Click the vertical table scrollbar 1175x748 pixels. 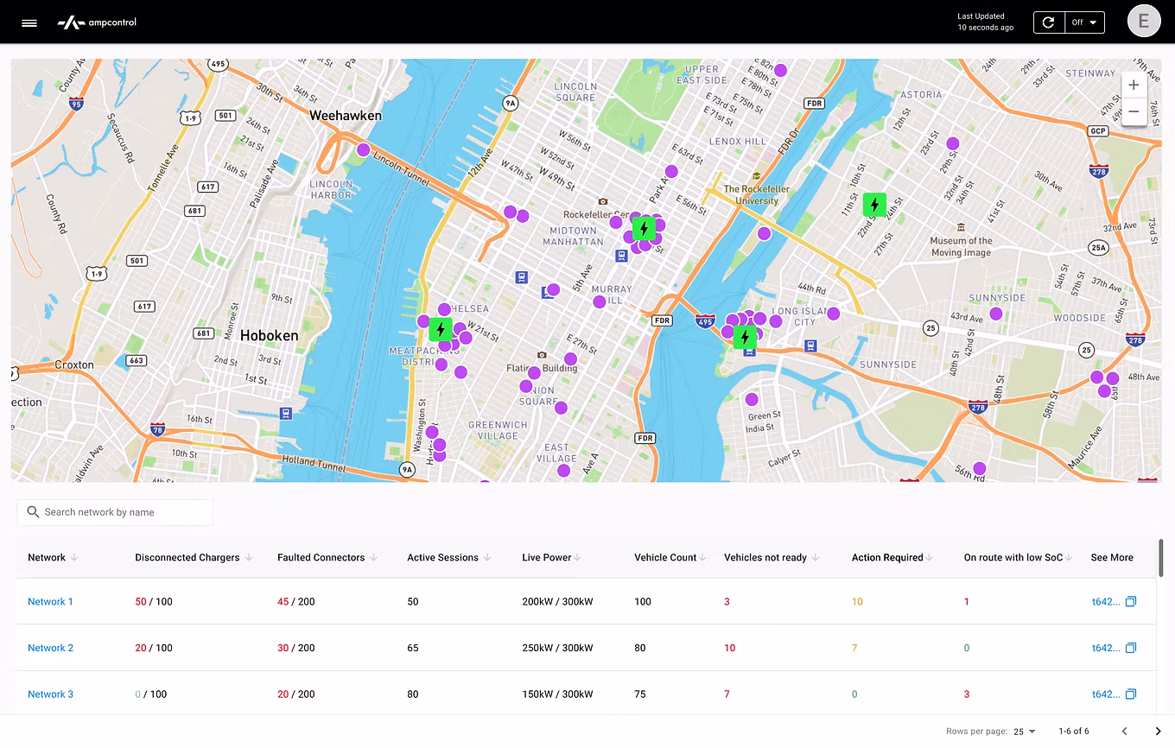[1160, 557]
